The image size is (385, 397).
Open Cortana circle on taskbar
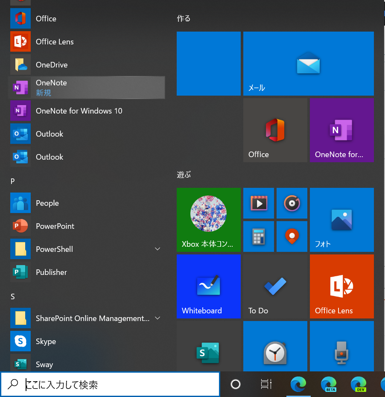point(236,384)
